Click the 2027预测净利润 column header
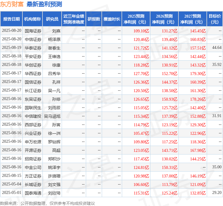Image resolution: width=223 pixels, height=206 pixels. [x=192, y=19]
